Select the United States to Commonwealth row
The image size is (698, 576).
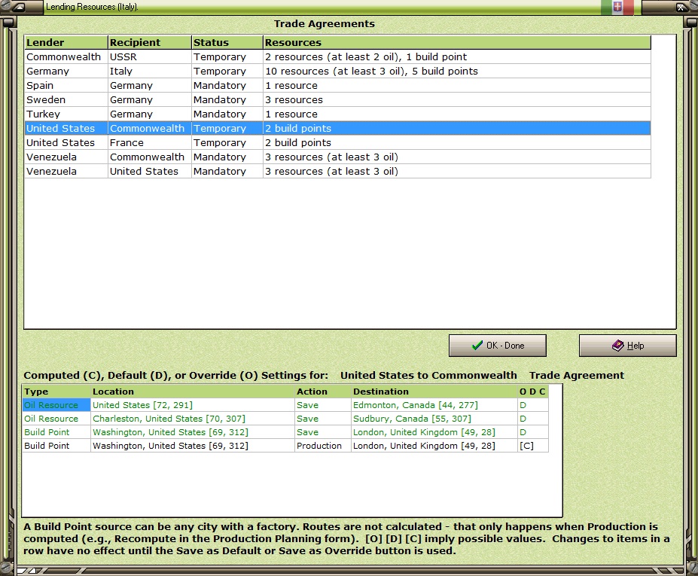(337, 128)
